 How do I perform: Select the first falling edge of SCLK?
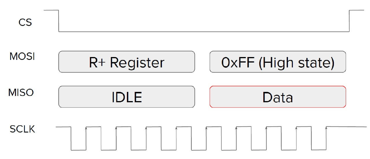pos(71,138)
